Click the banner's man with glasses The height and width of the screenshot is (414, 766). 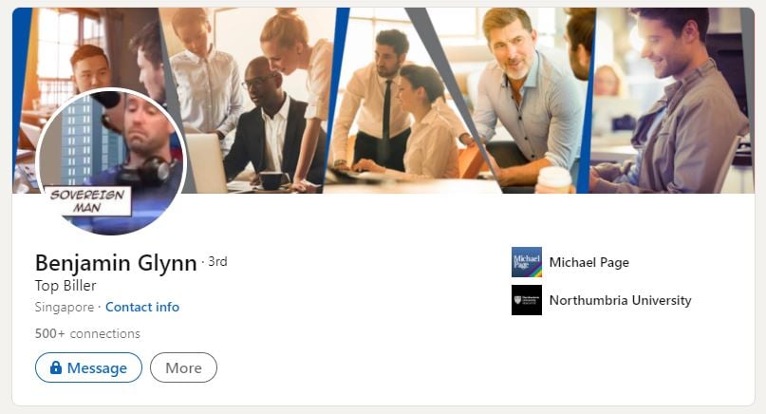click(264, 122)
